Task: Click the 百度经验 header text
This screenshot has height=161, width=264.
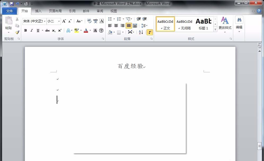Action: [x=130, y=66]
